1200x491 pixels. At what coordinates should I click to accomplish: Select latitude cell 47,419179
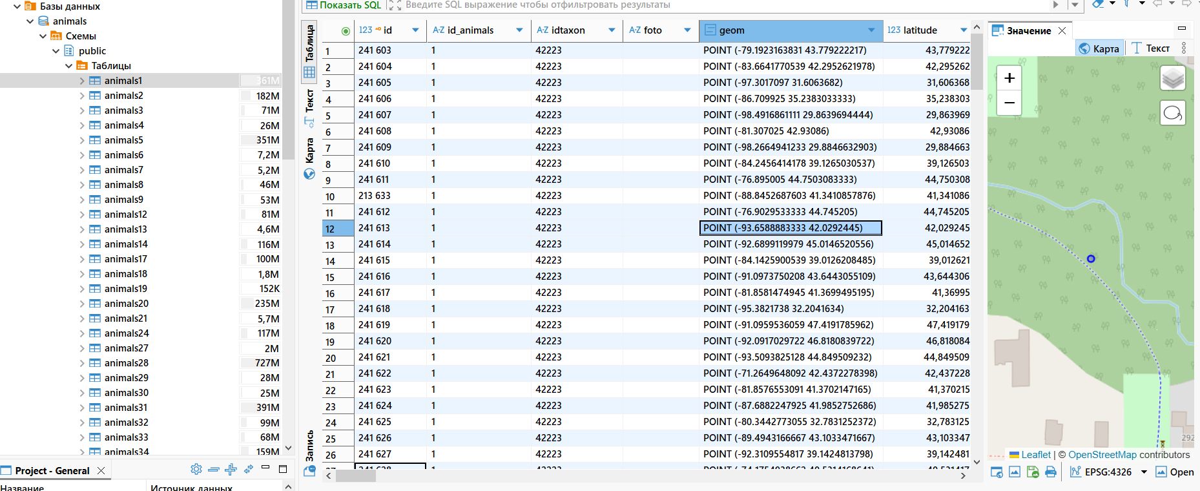click(927, 325)
